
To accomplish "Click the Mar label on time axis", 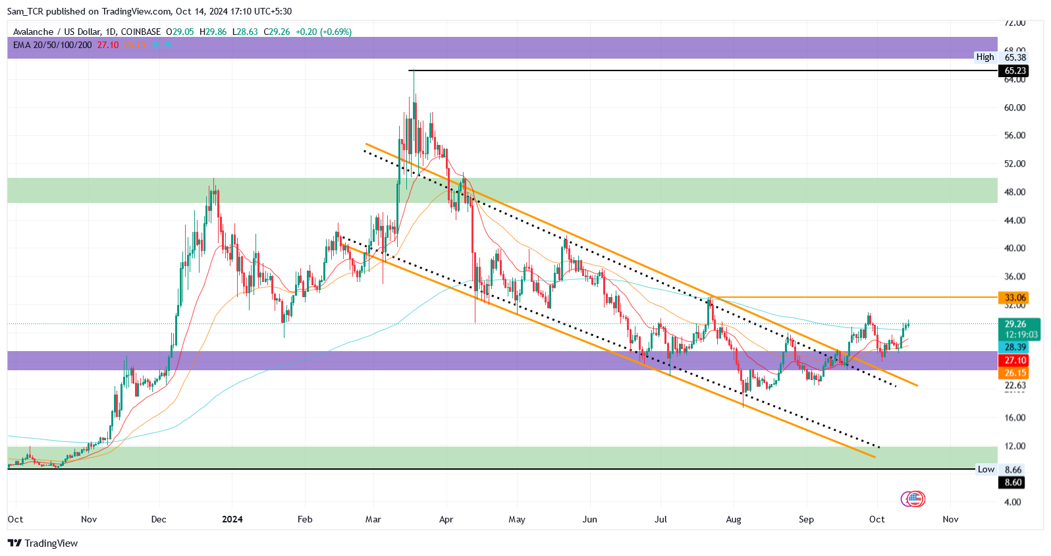I will 373,519.
